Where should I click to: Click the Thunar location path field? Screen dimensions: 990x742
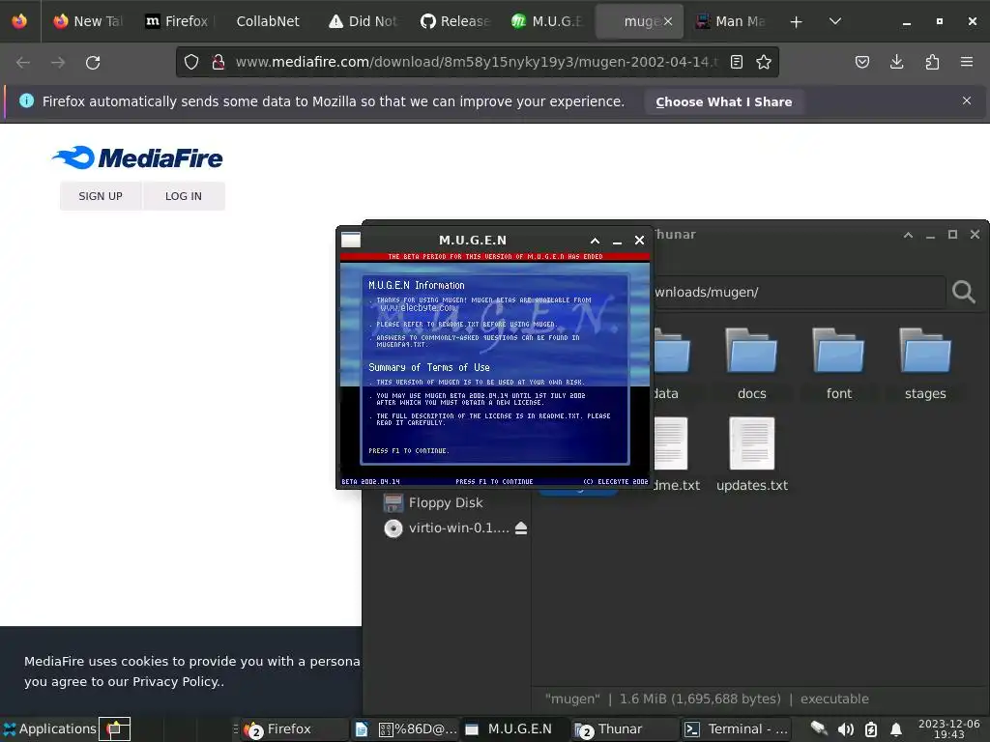pyautogui.click(x=799, y=292)
